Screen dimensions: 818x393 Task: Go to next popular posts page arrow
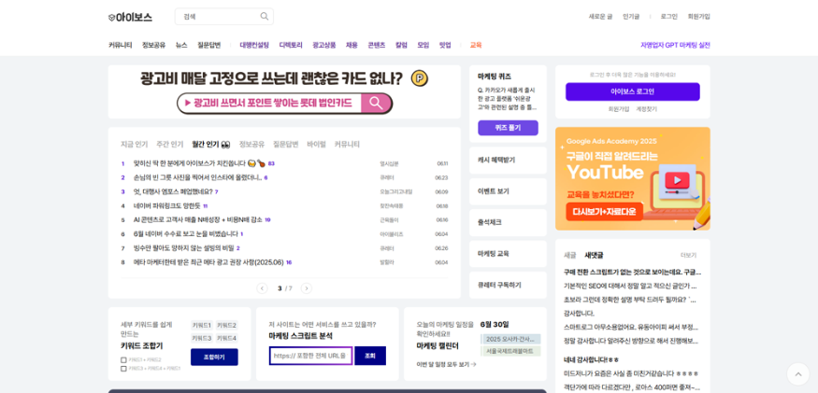click(307, 288)
